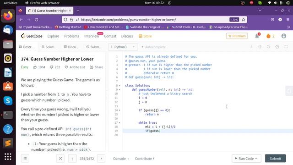Image resolution: width=293 pixels, height=165 pixels.
Task: Toggle the Autocomplete option
Action: (x=154, y=47)
